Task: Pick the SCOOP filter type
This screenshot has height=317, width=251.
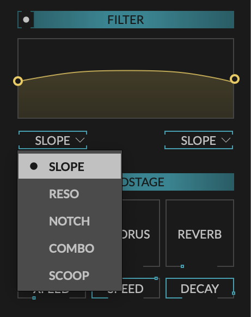Action: pos(70,276)
